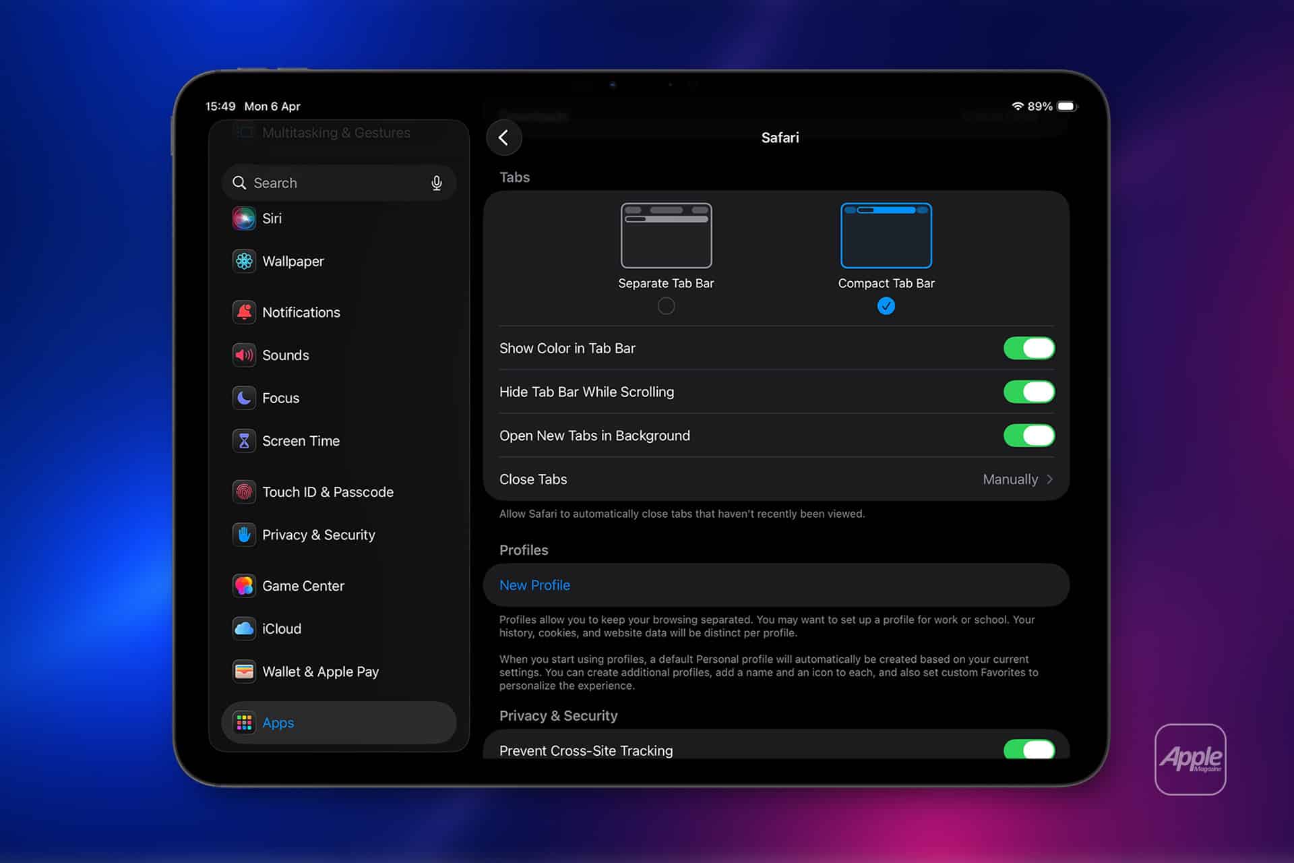The width and height of the screenshot is (1294, 863).
Task: Tap the back chevron button
Action: (503, 138)
